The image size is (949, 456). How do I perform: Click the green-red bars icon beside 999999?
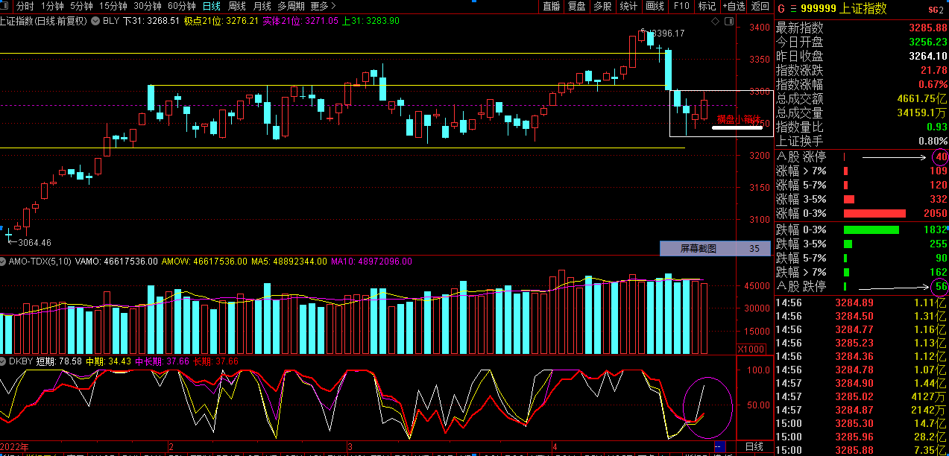click(x=792, y=9)
